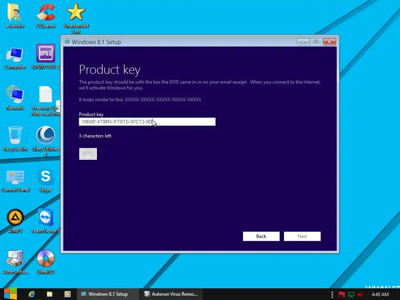Select the TeamViewer 8 desktop icon
This screenshot has width=400, height=300.
[x=46, y=221]
